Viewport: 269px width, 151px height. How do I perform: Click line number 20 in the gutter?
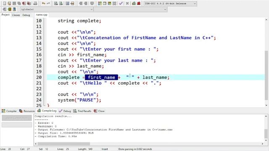pos(39,77)
